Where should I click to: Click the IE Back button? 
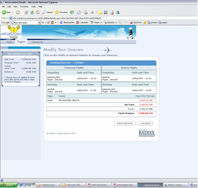[6, 12]
